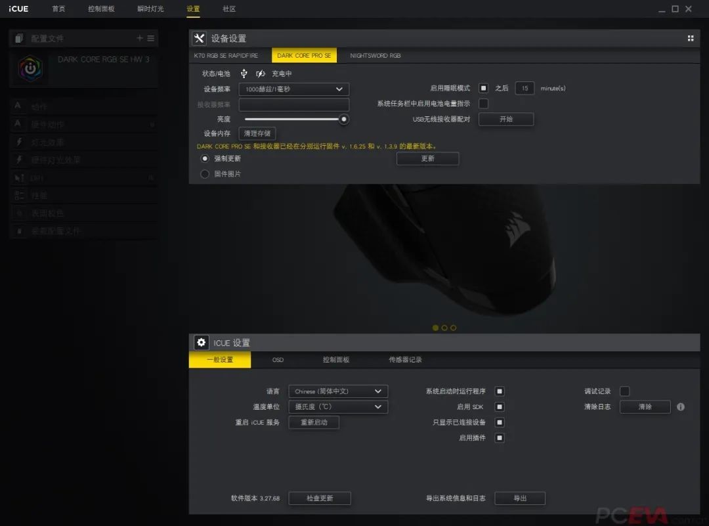Select first carousel dot under mouse image

click(435, 328)
